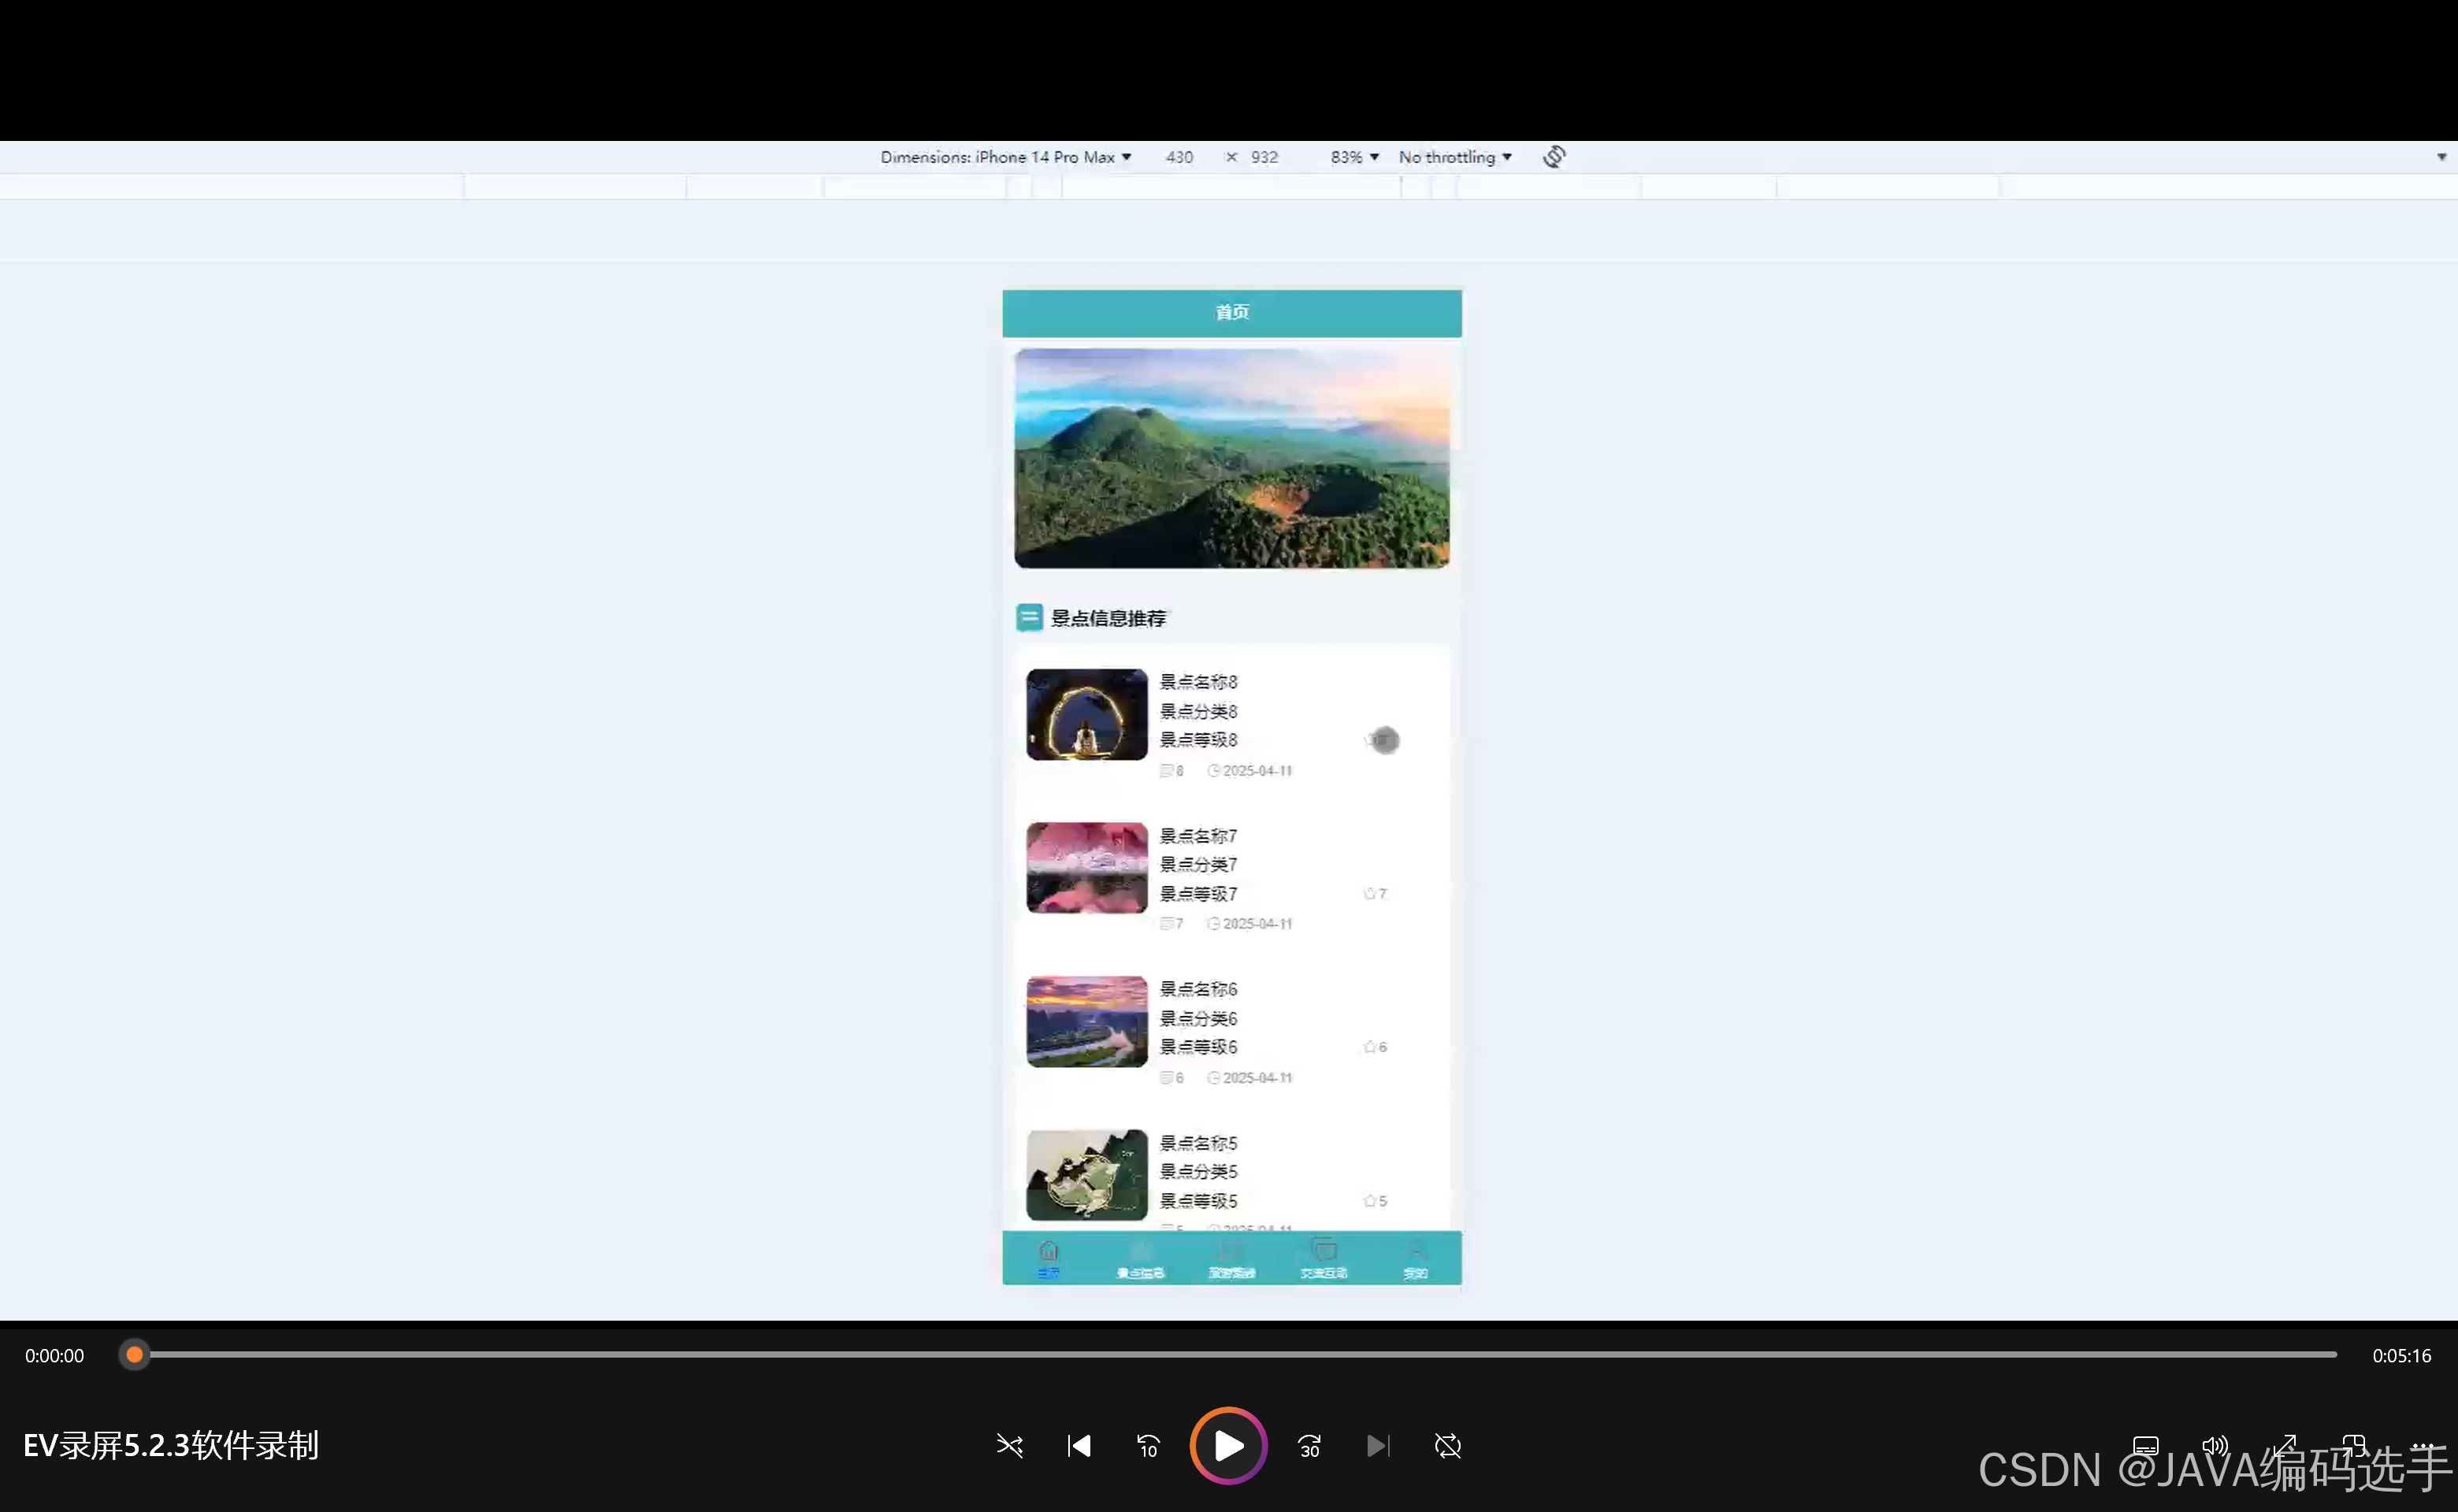Open the 83% zoom dropdown
This screenshot has height=1512, width=2458.
(x=1353, y=157)
